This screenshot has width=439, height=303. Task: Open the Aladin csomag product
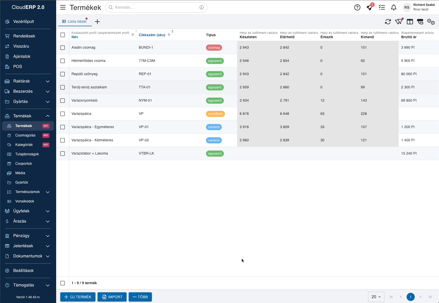83,48
